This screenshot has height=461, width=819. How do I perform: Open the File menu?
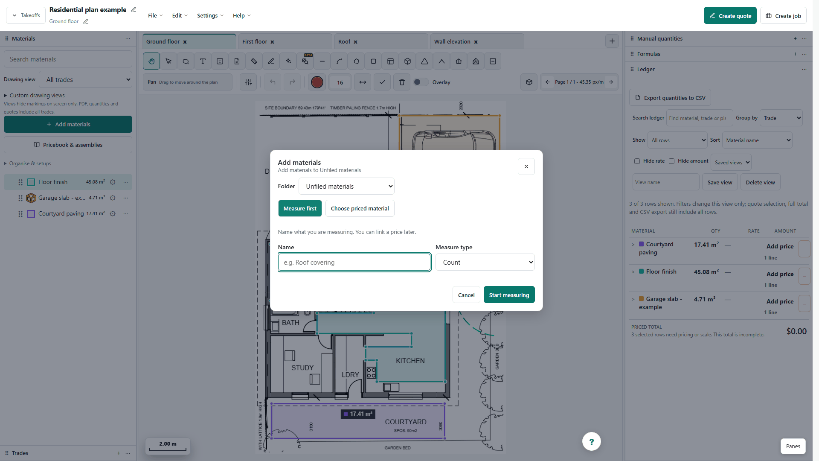coord(155,16)
